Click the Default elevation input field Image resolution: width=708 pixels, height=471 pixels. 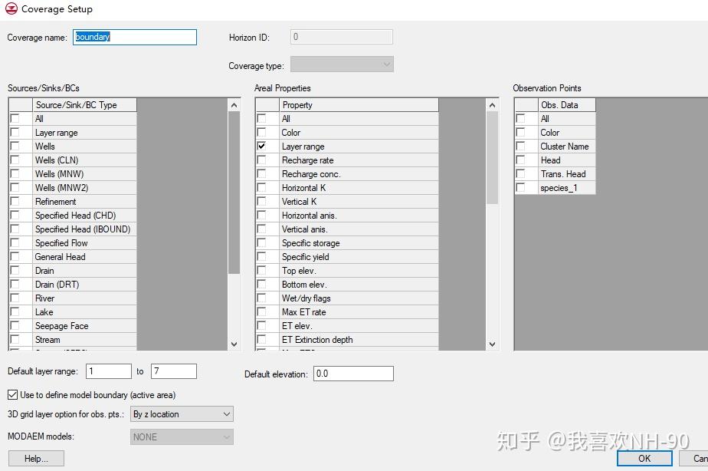(352, 374)
